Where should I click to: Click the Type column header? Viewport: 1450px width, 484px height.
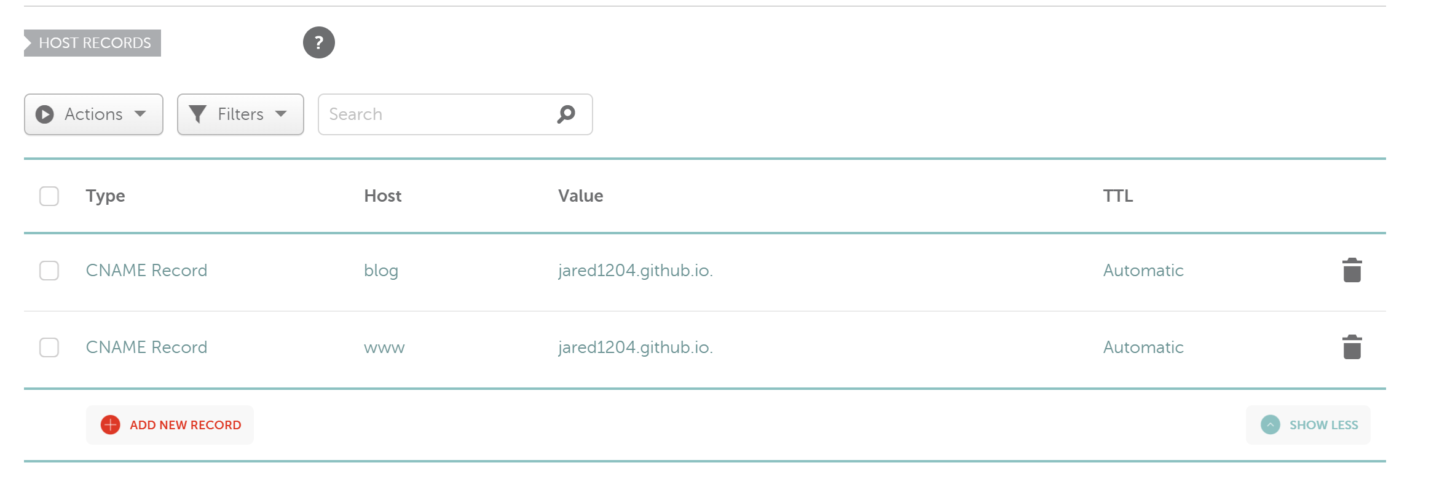105,196
